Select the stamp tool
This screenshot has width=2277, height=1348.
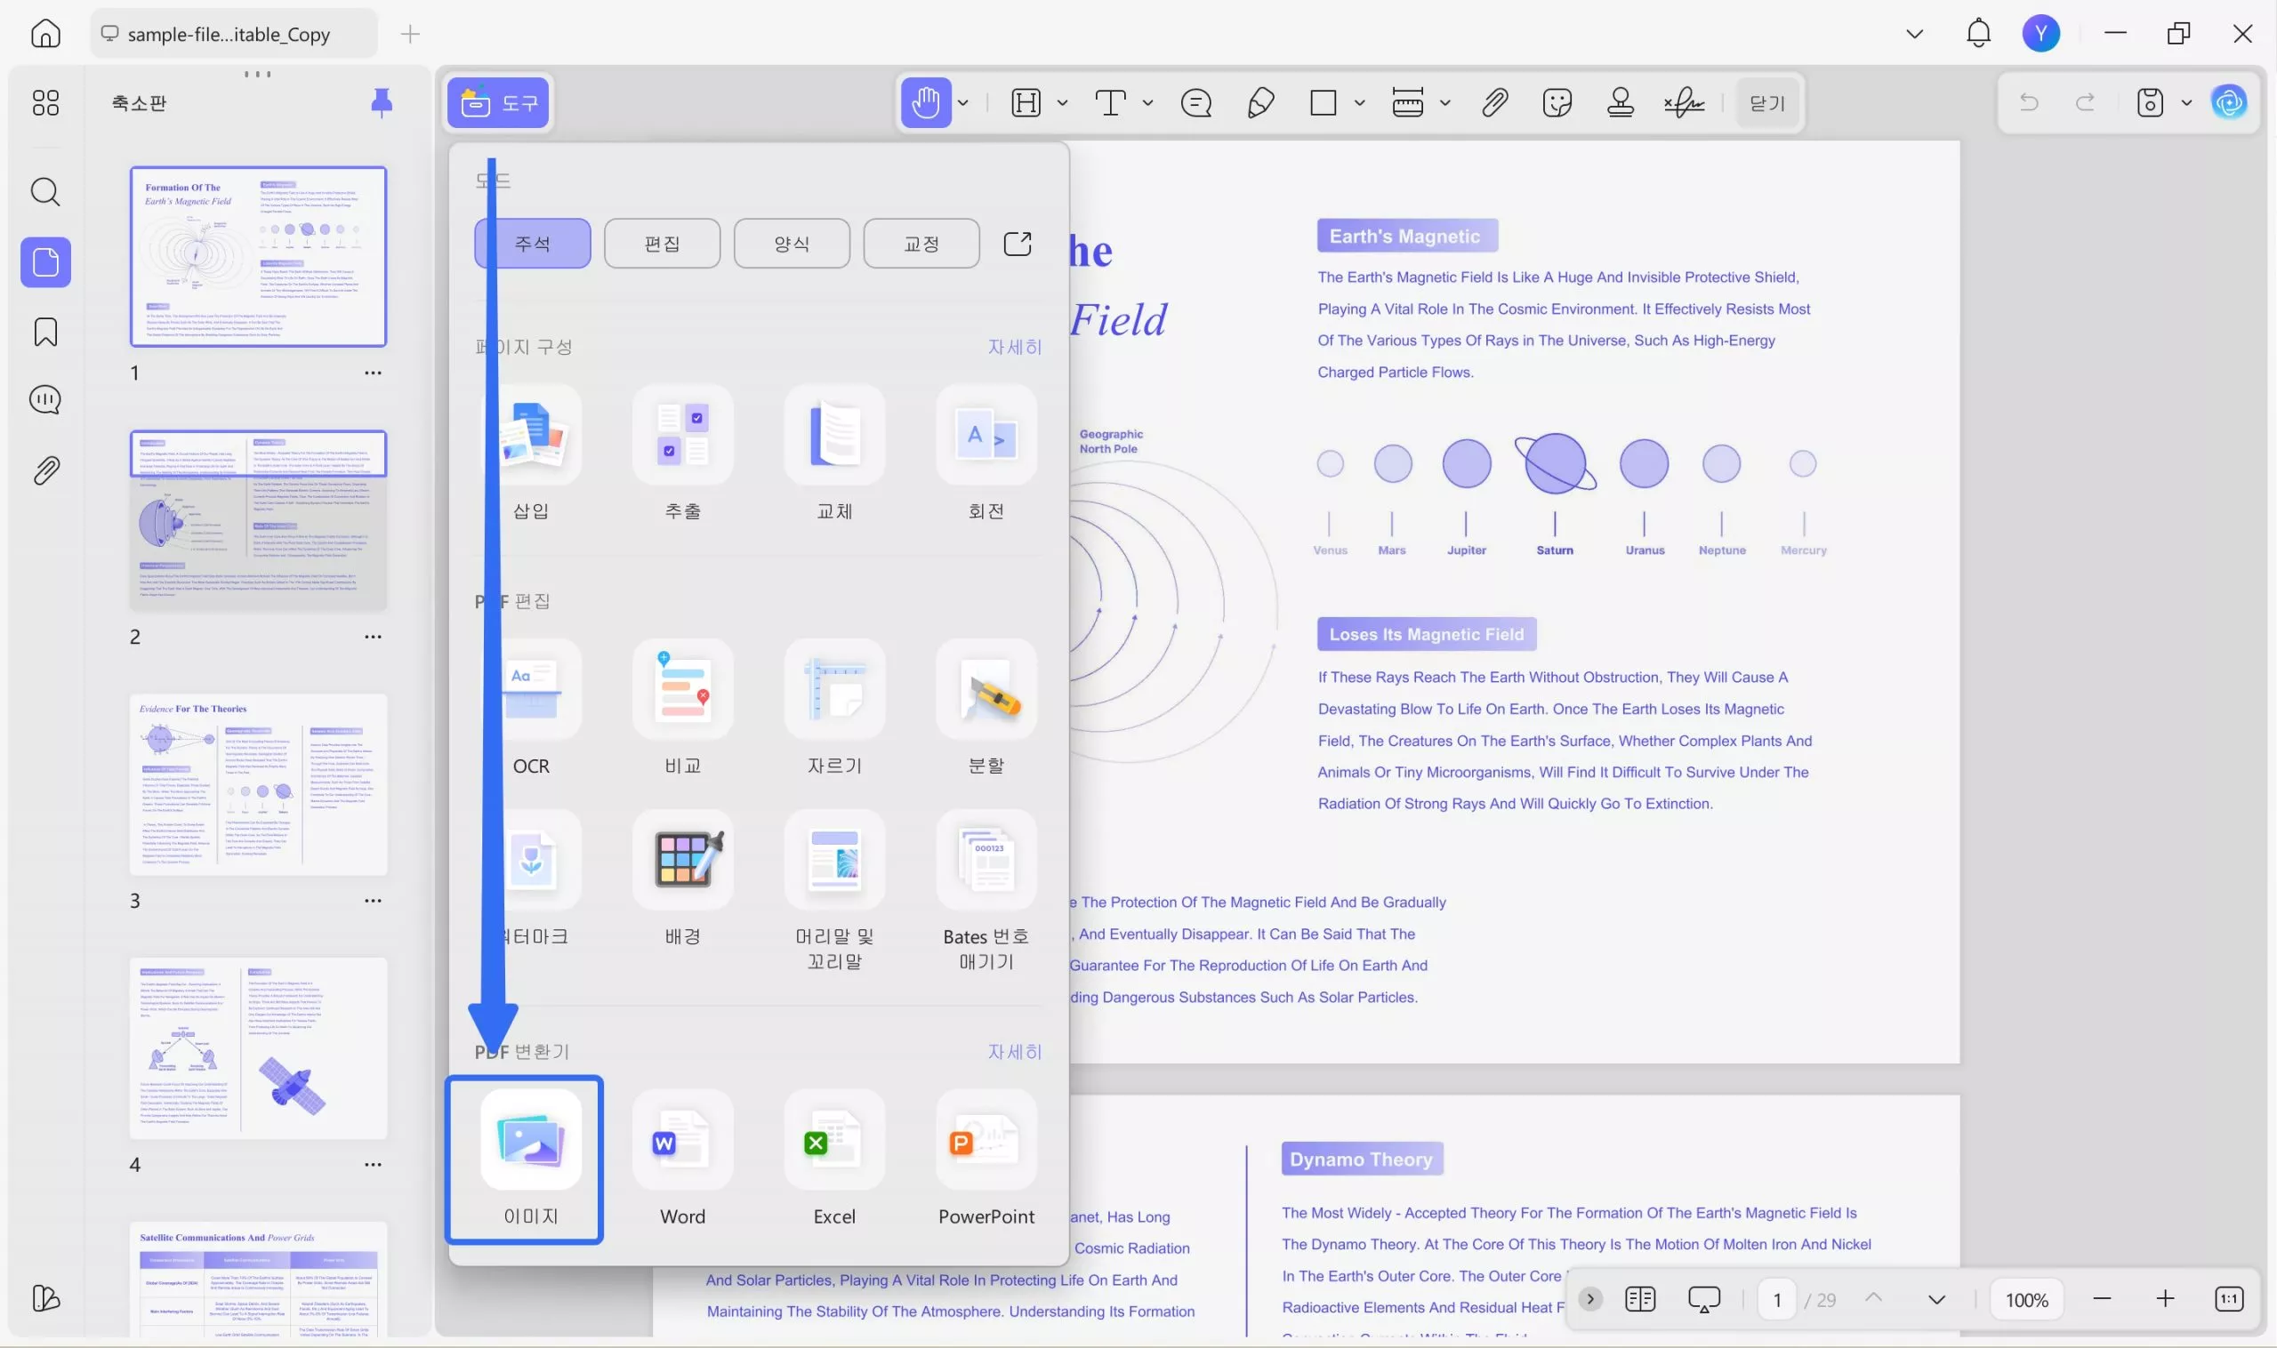(x=1620, y=102)
